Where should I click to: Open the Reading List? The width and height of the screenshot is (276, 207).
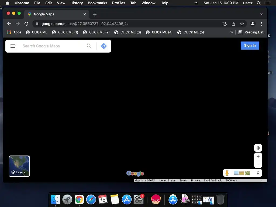tap(251, 32)
